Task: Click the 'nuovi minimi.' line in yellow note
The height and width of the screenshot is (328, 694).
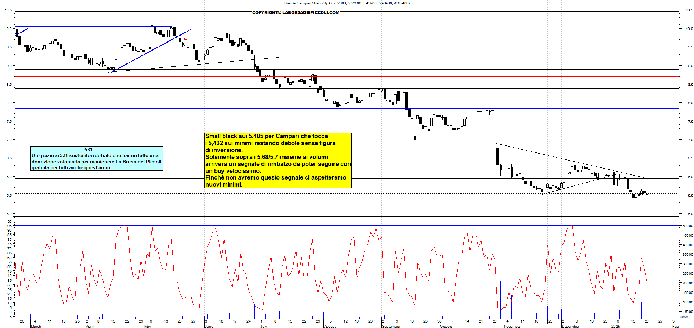Action: coord(224,184)
